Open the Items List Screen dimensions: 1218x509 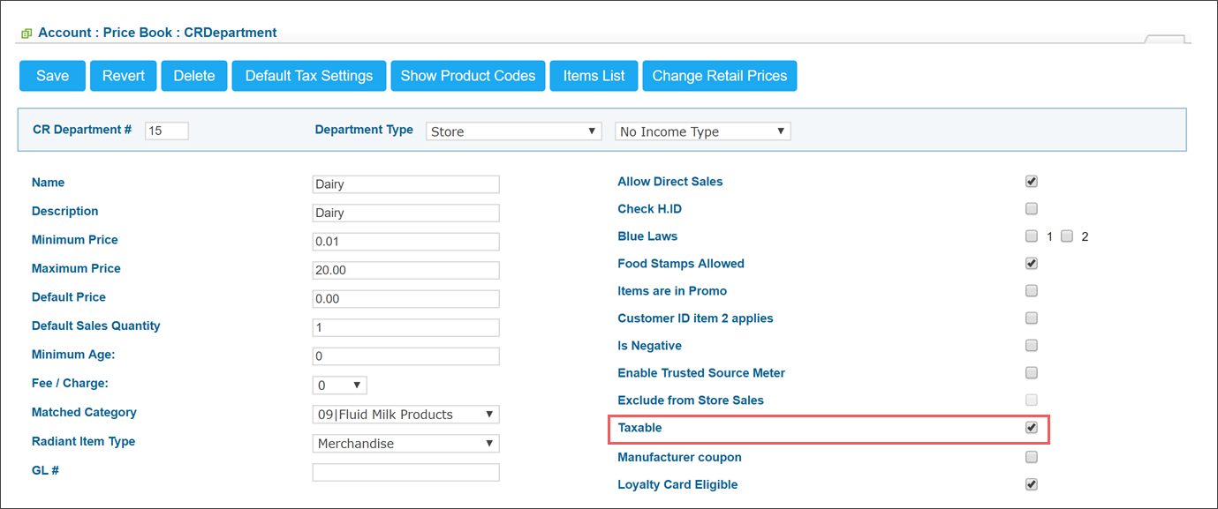click(x=594, y=76)
